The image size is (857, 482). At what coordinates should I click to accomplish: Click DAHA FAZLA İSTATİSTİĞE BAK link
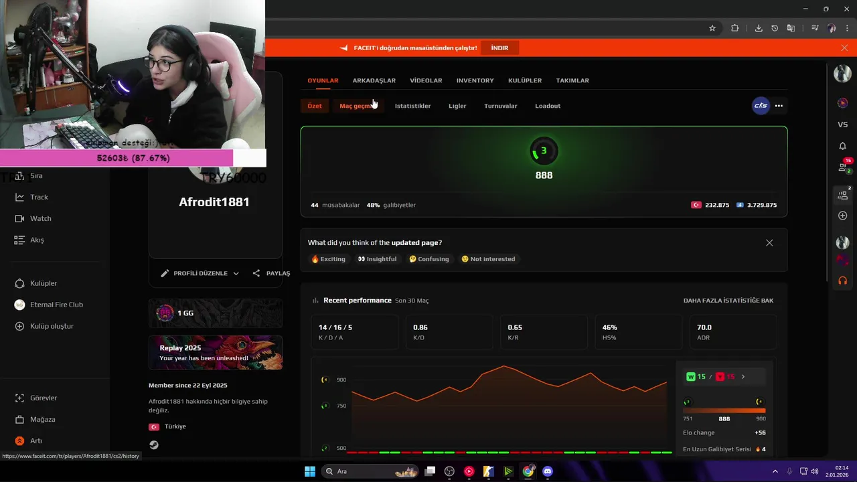coord(728,301)
